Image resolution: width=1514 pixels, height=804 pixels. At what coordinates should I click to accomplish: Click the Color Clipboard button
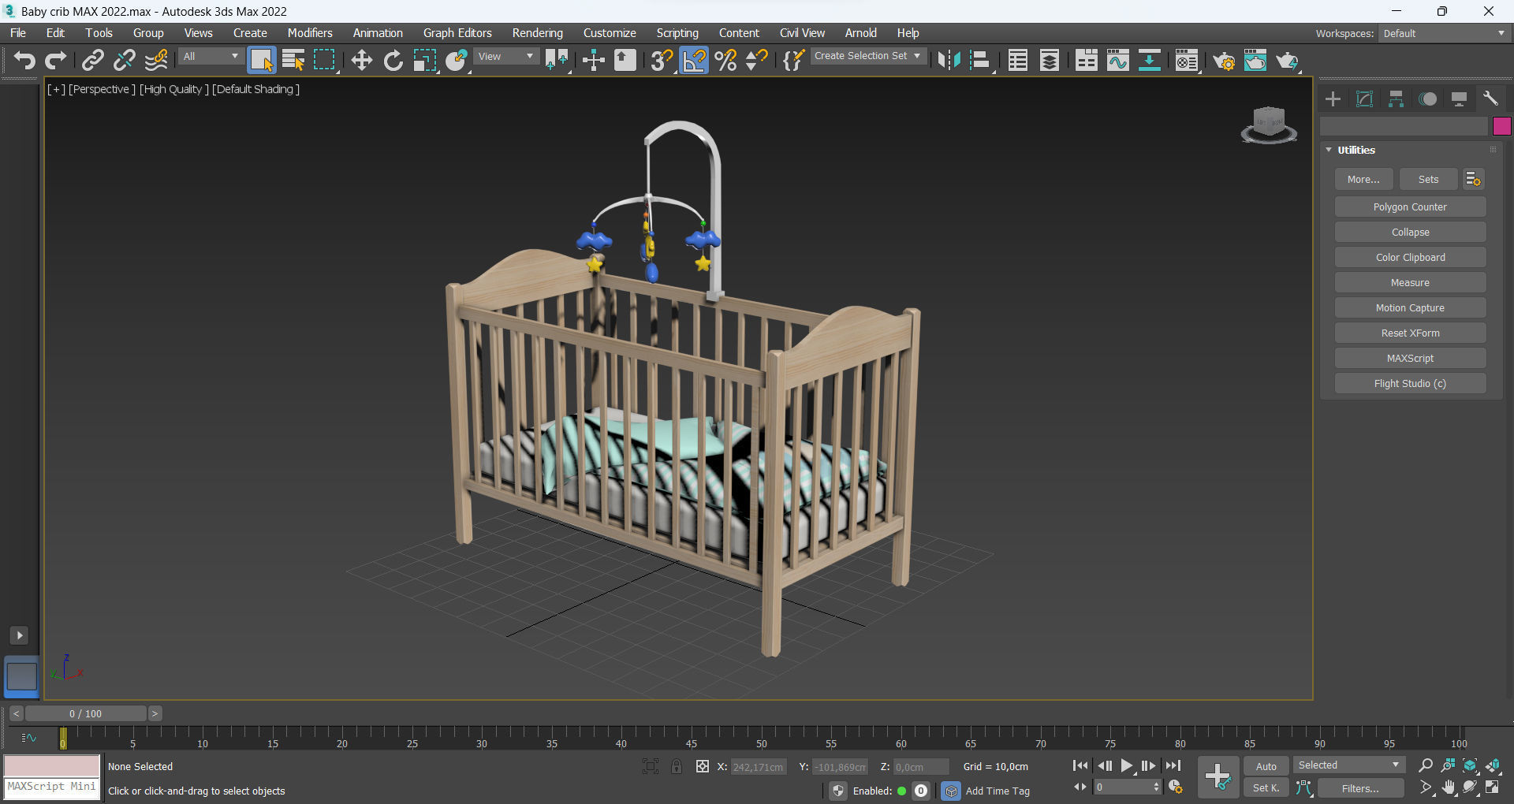[1410, 258]
